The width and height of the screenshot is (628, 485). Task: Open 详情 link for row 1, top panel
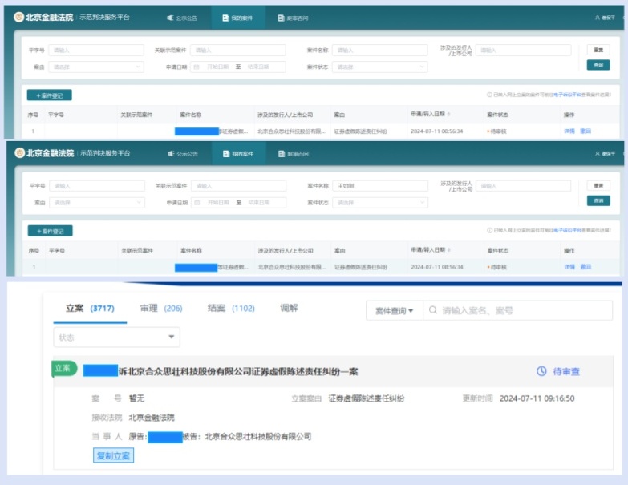tap(569, 131)
